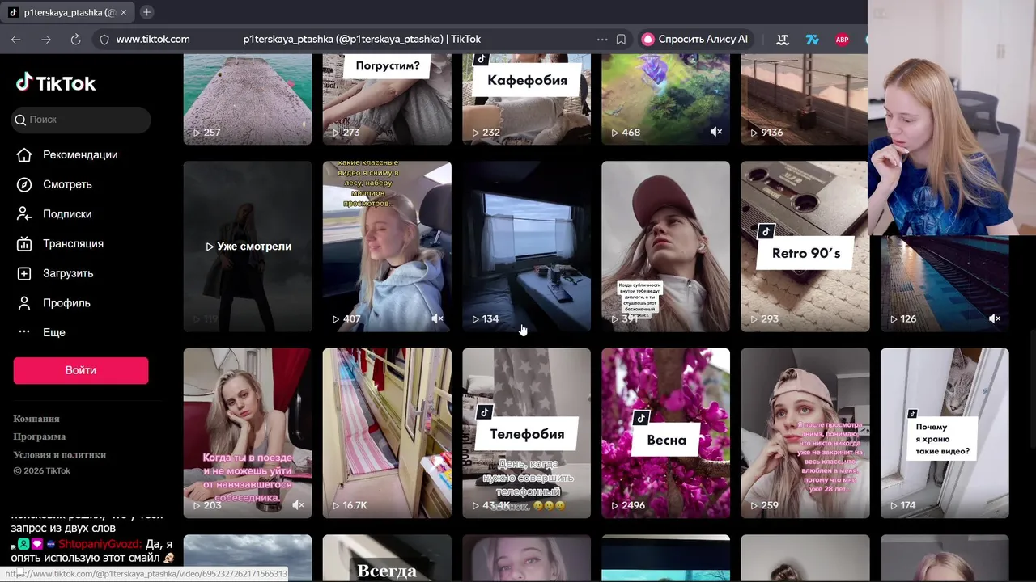
Task: Click the play icon beside 273 views
Action: pyautogui.click(x=336, y=133)
